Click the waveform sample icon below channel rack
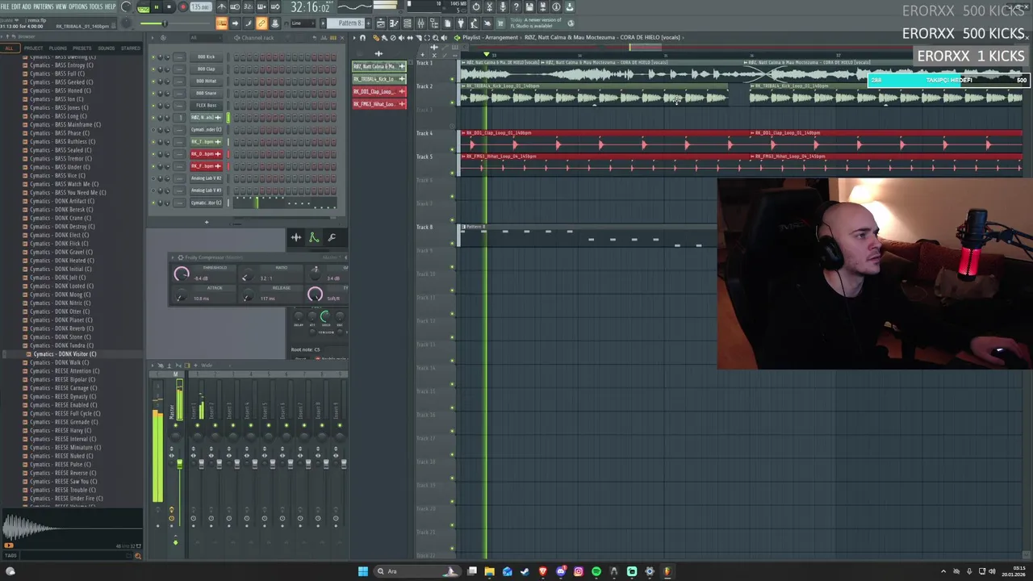1033x581 pixels. click(296, 237)
